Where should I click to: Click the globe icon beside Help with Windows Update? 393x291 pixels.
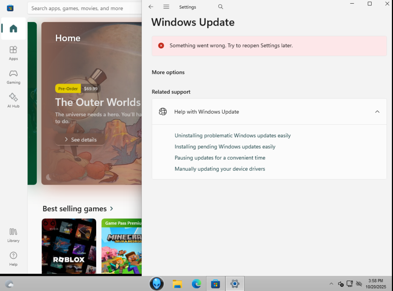(x=163, y=112)
